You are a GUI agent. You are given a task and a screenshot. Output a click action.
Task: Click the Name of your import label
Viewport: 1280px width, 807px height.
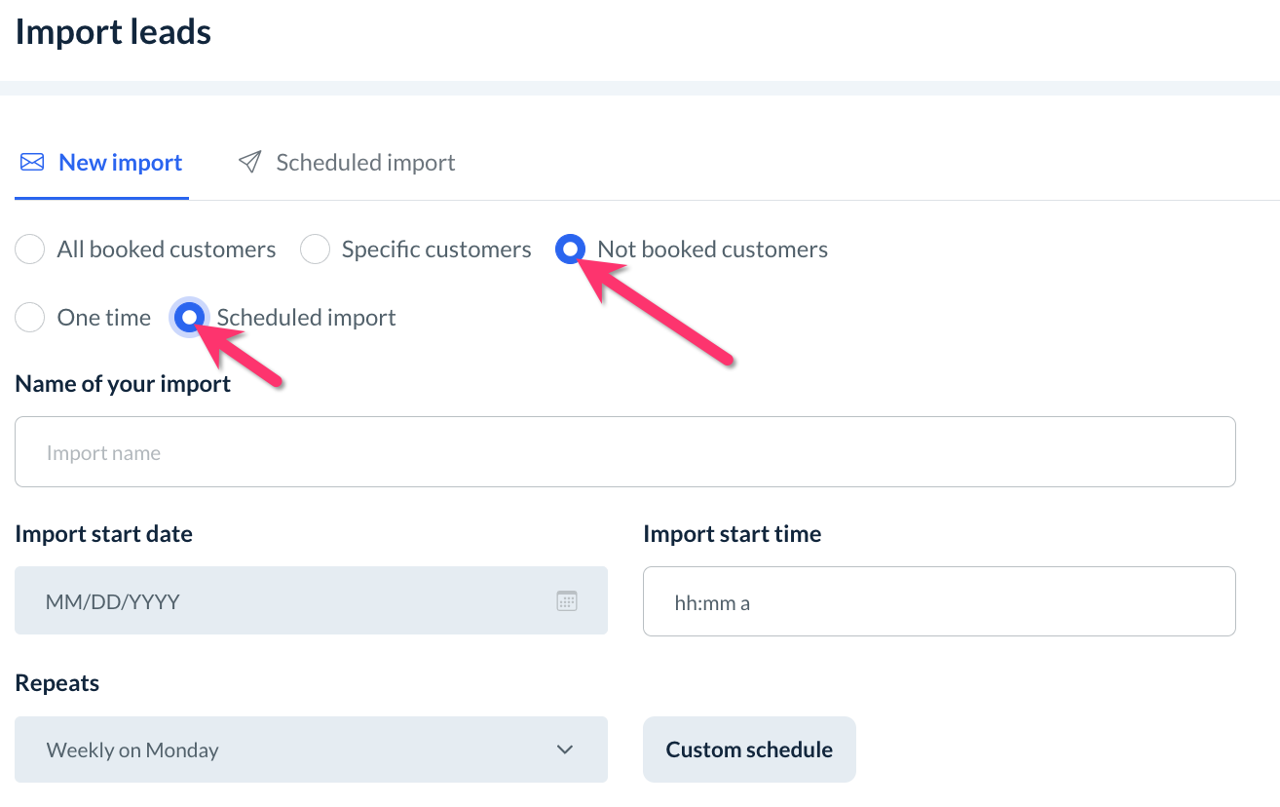click(x=123, y=384)
